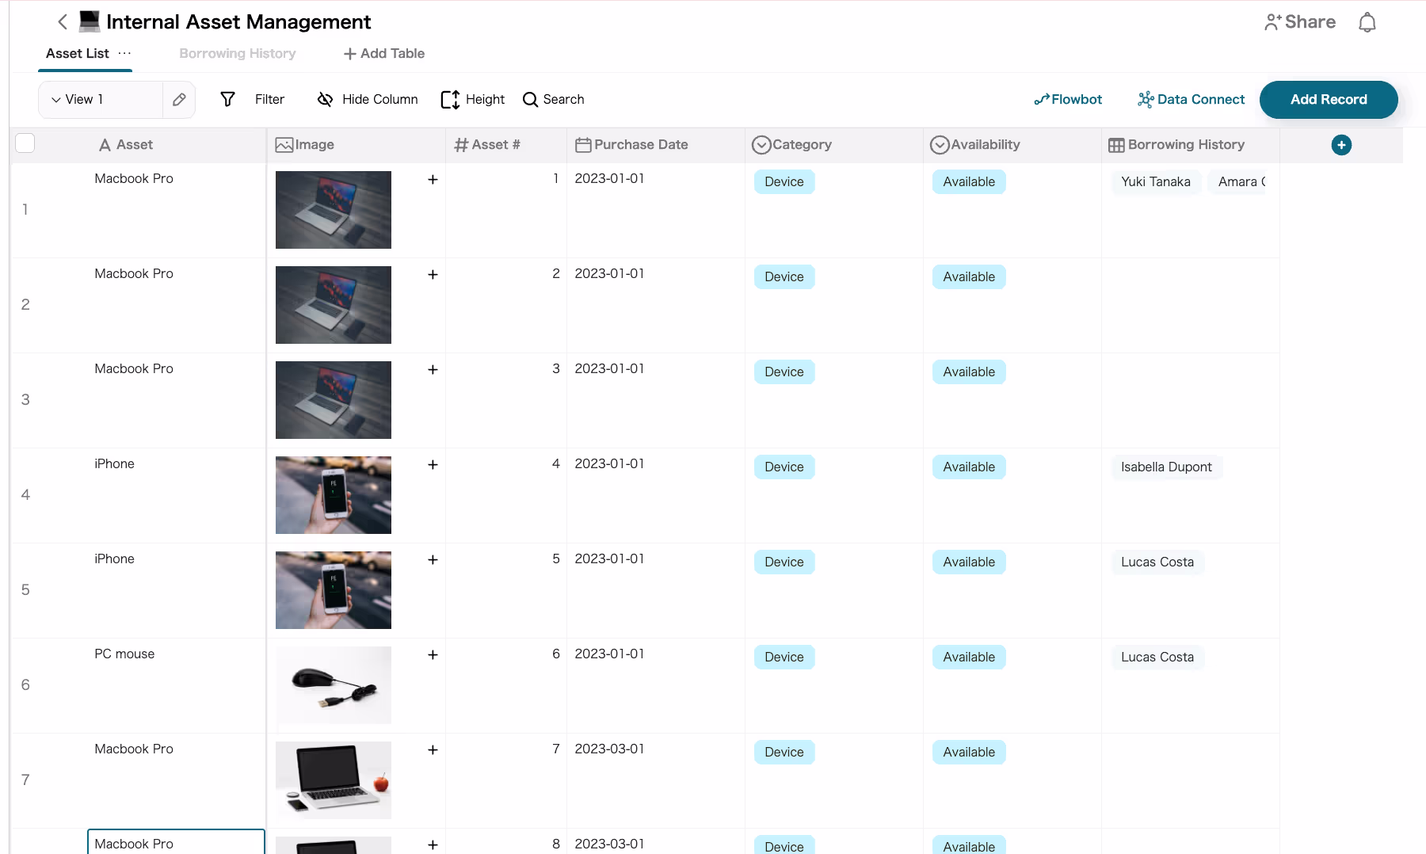Click the Isabella Dupont borrowing record
The height and width of the screenshot is (854, 1426).
(1166, 467)
